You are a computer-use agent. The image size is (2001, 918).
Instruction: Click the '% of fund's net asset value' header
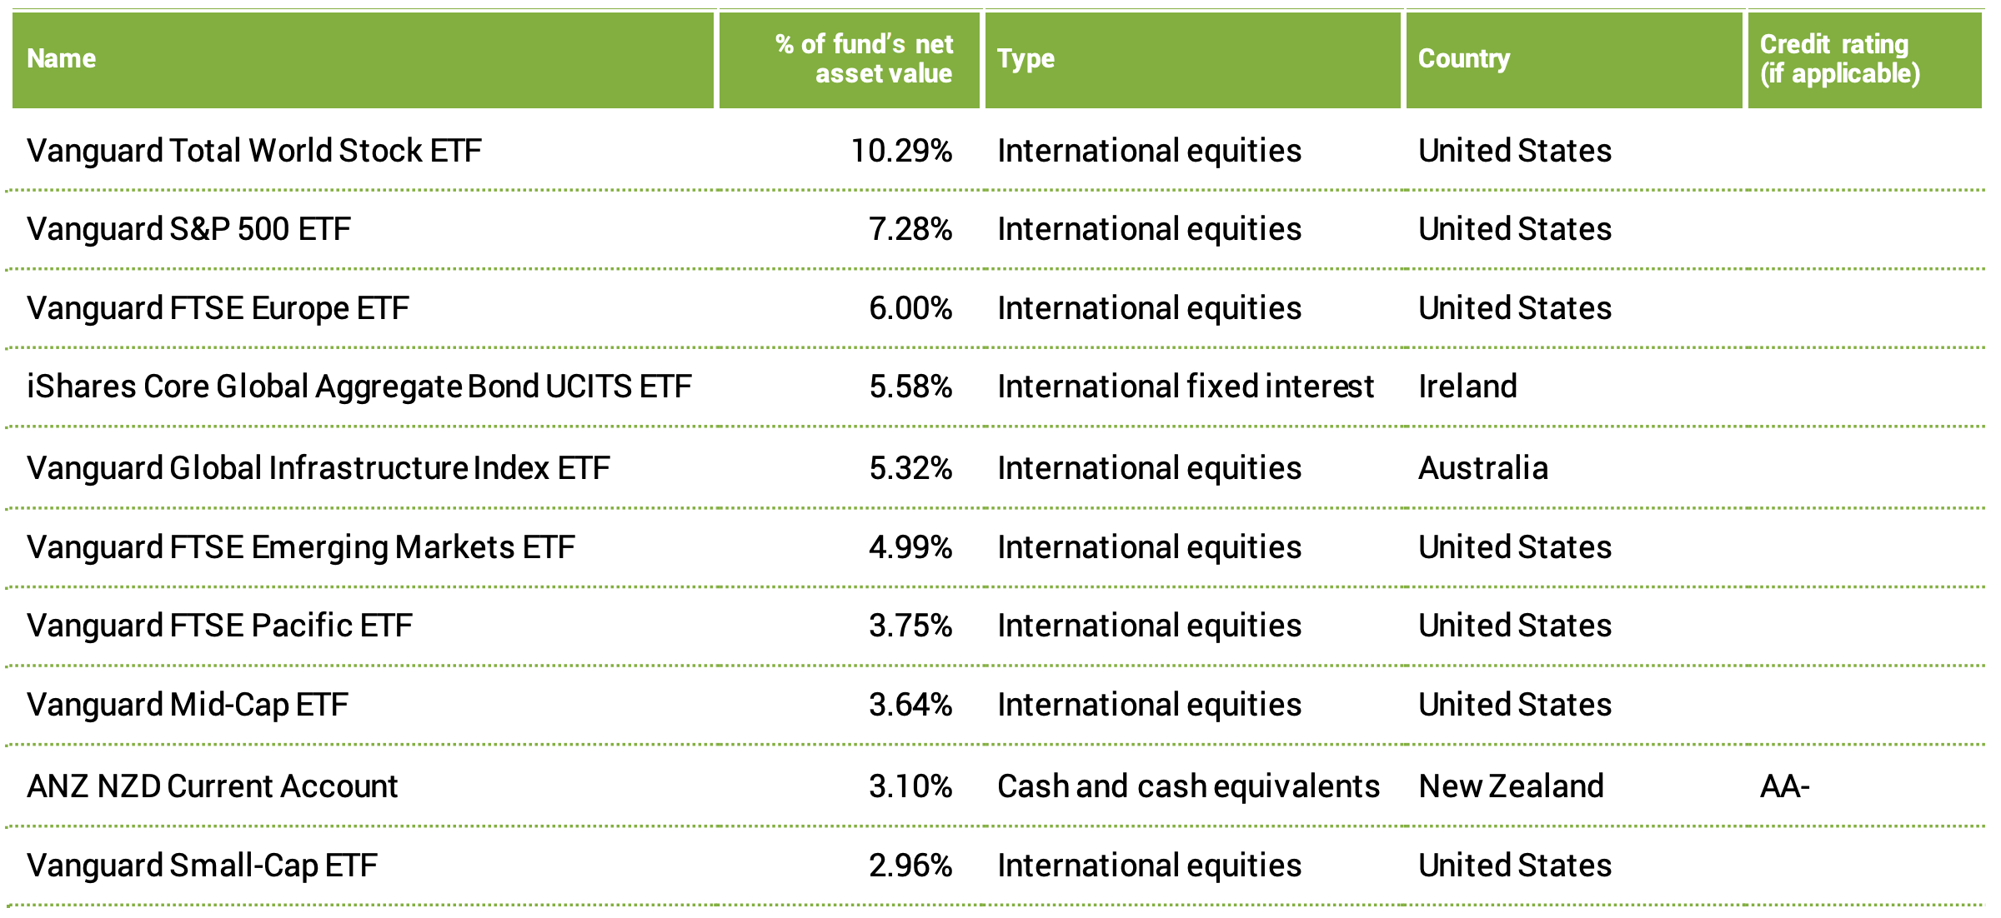[x=864, y=58]
